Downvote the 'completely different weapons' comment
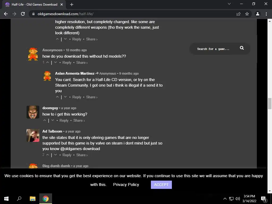272x204 pixels. click(x=65, y=39)
